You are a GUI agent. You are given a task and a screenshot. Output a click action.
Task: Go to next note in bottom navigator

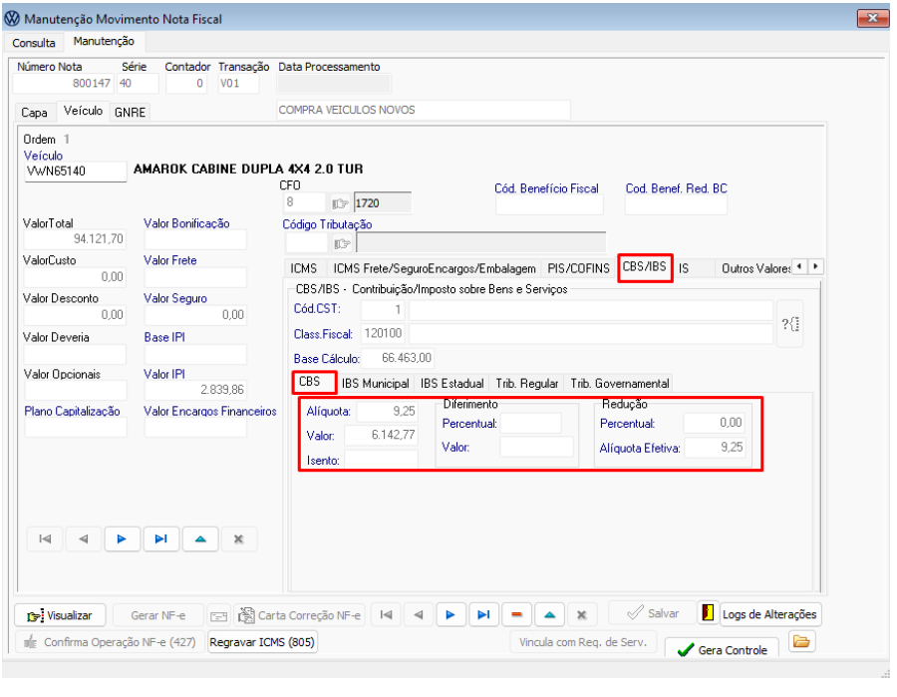tap(450, 615)
